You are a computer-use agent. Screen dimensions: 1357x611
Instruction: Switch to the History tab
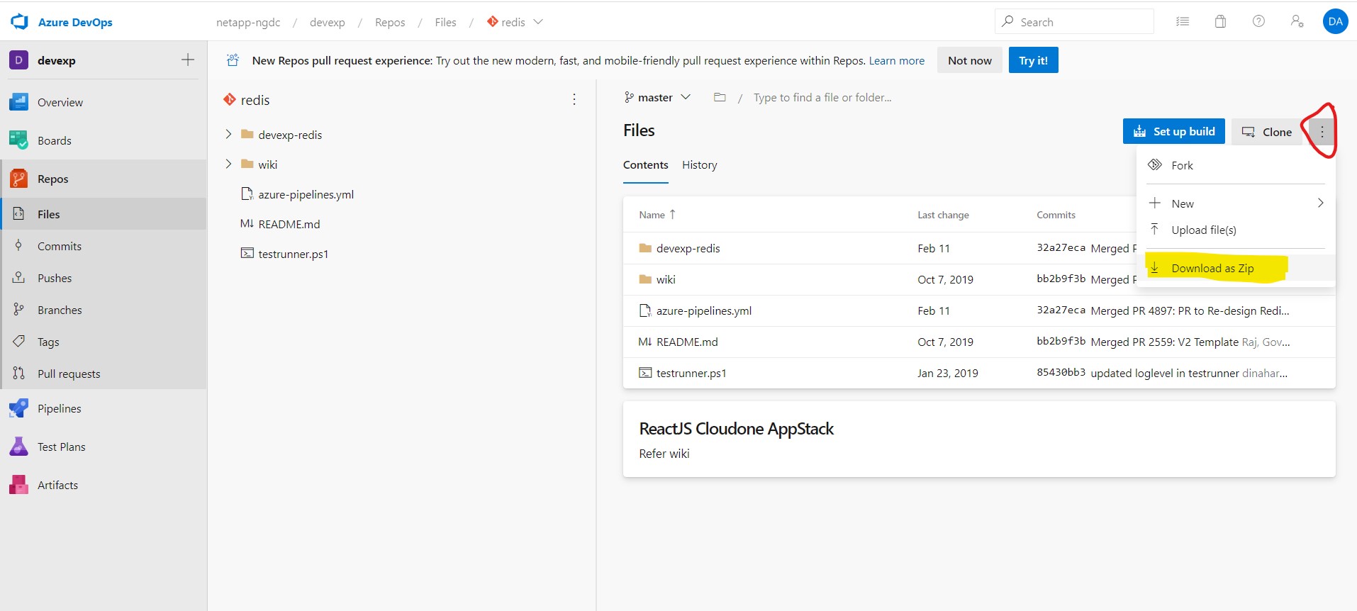coord(699,165)
